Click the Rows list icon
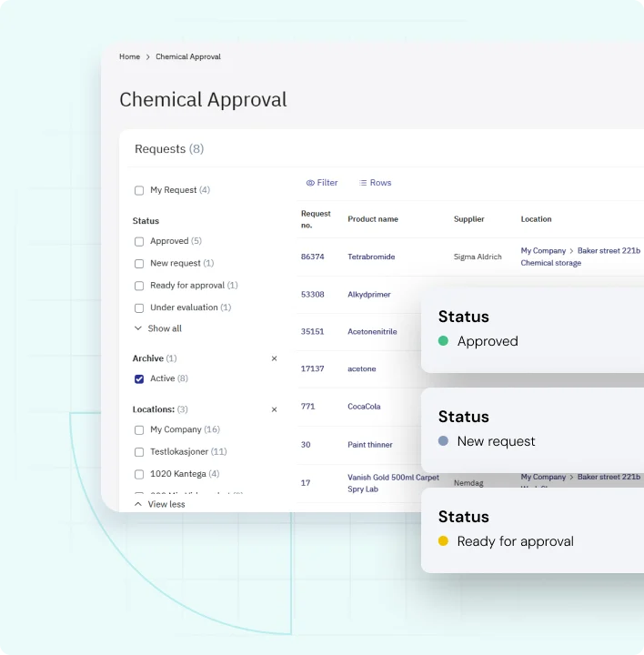Viewport: 644px width, 655px height. point(363,183)
